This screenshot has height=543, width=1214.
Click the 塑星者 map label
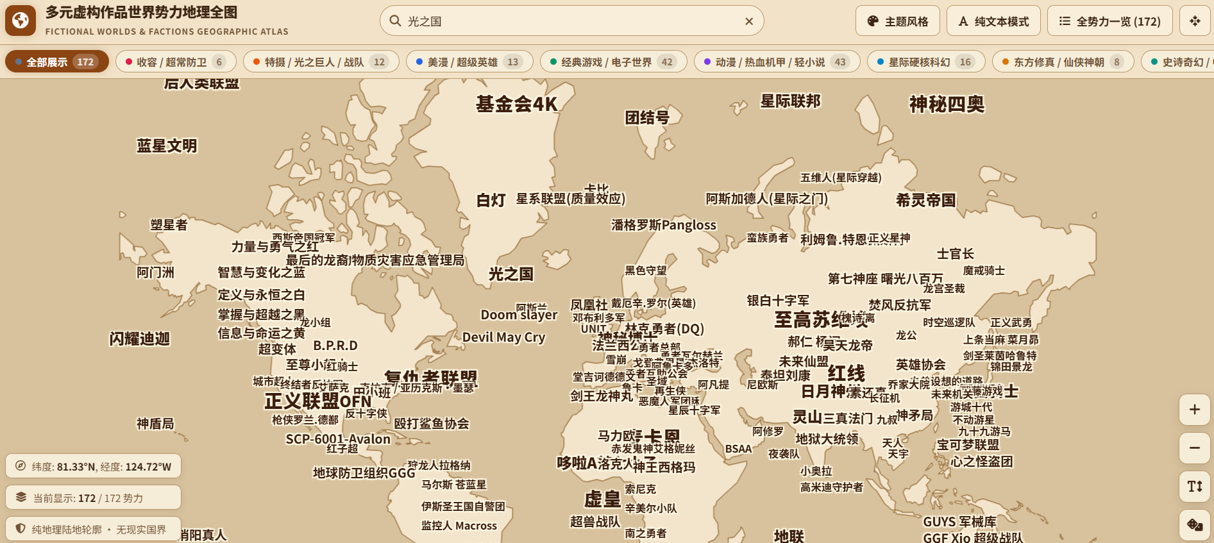[x=169, y=224]
